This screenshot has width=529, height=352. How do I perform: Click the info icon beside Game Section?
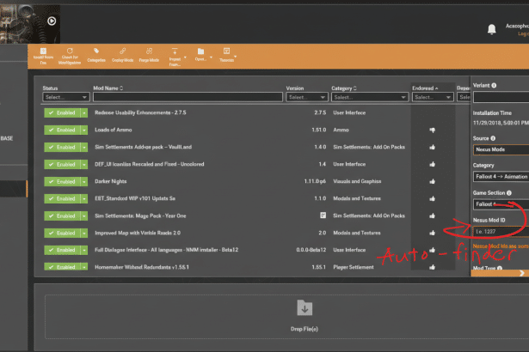[509, 193]
